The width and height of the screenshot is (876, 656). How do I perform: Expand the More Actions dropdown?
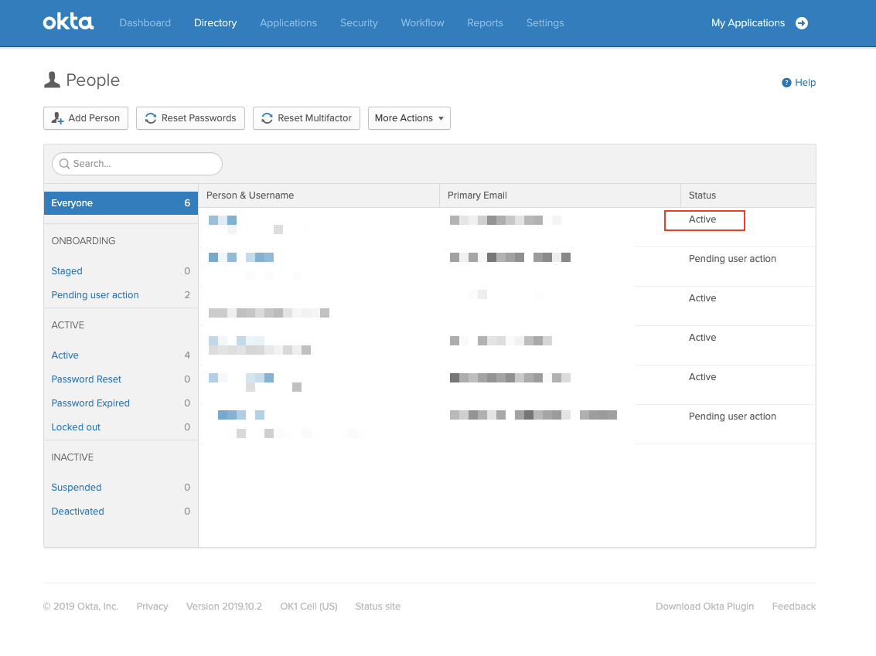click(409, 118)
